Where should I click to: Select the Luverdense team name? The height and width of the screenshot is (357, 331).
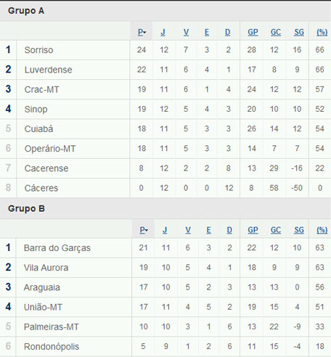click(x=48, y=70)
